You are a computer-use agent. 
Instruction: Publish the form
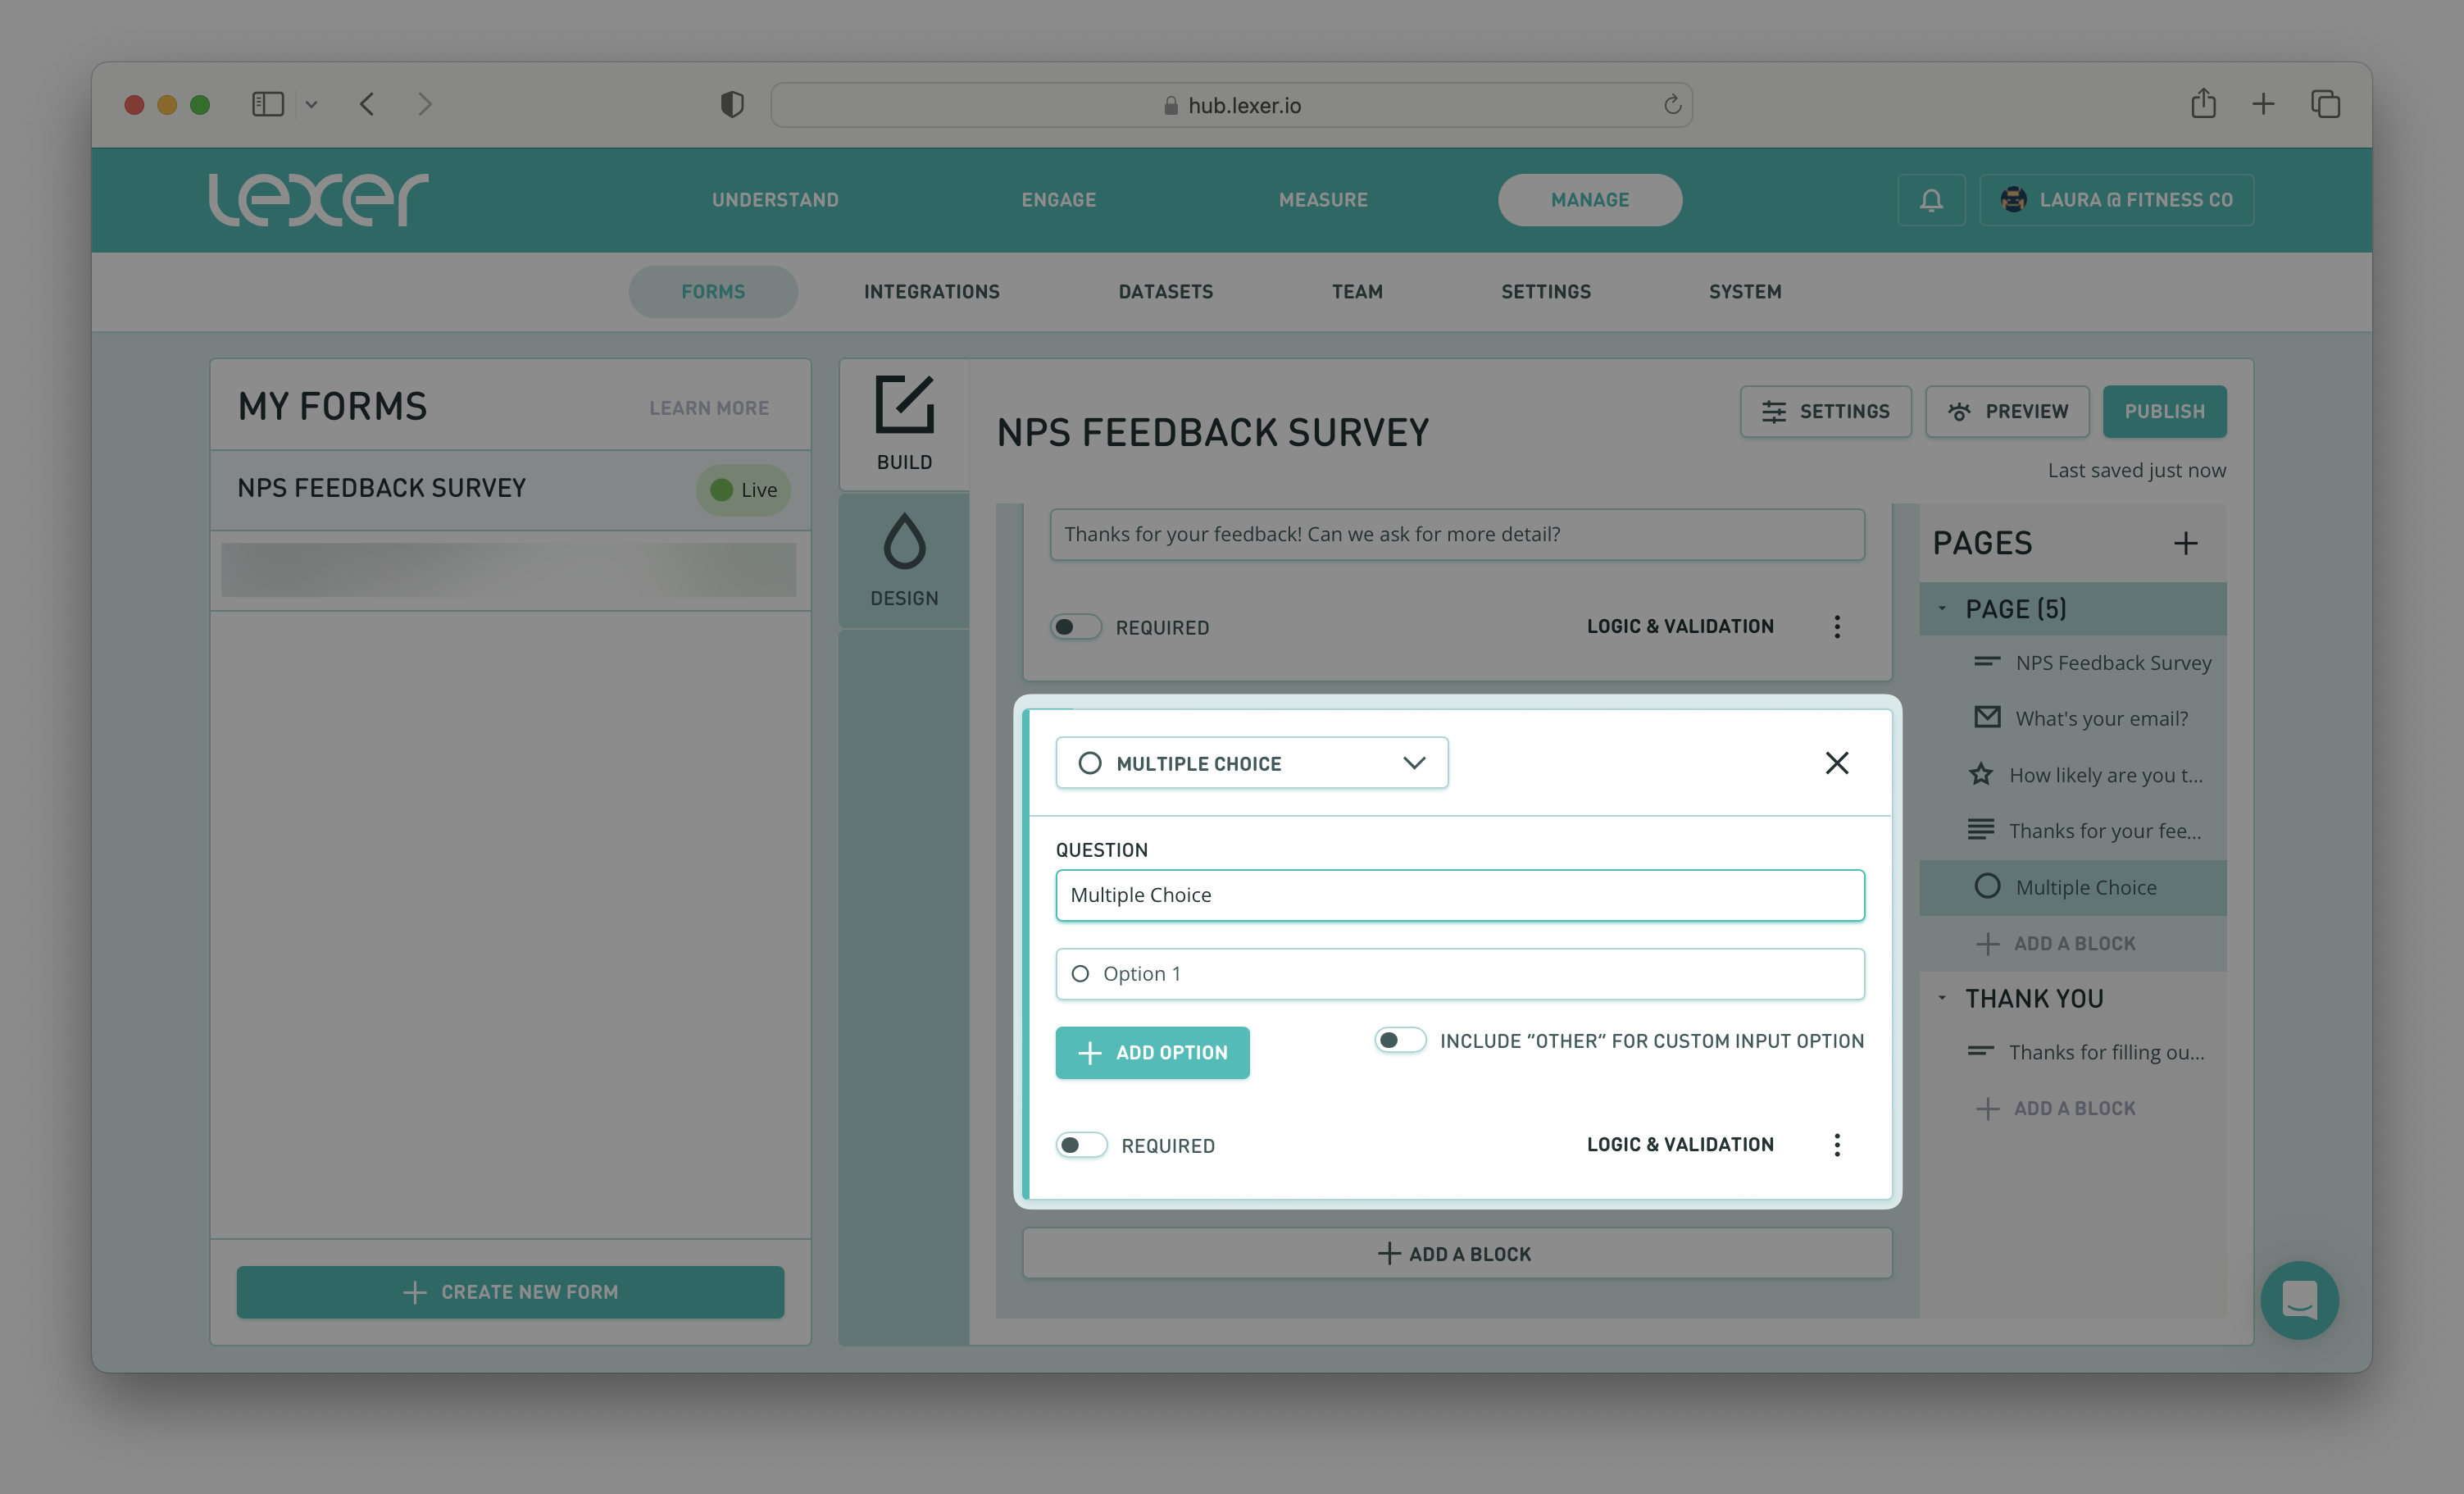2164,412
